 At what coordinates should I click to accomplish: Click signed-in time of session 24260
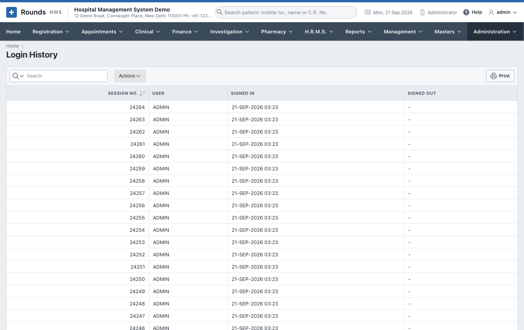coord(255,157)
